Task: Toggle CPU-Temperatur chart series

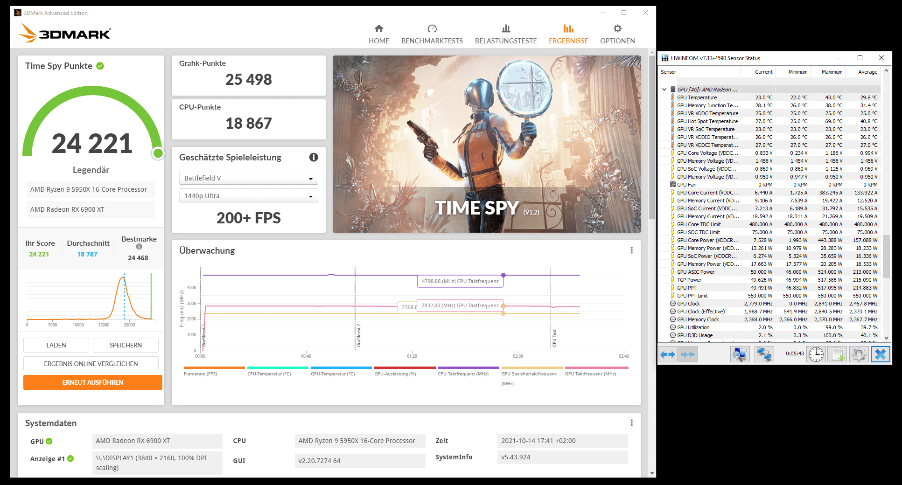Action: [278, 371]
